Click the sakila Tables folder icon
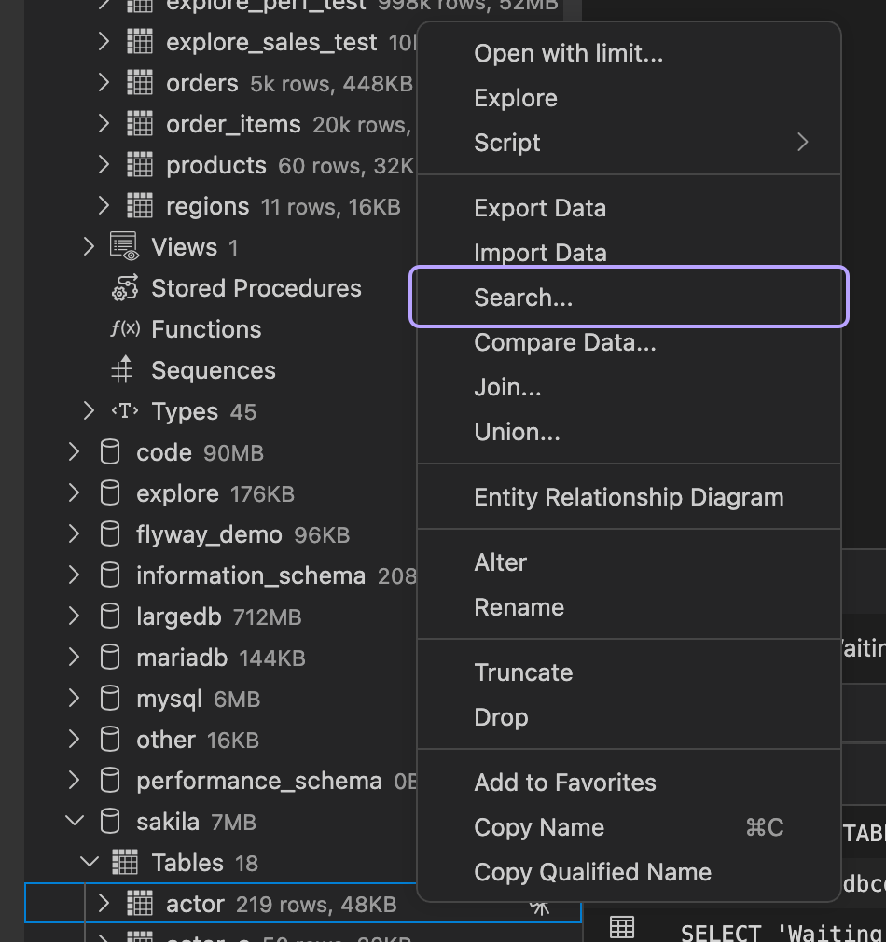 pyautogui.click(x=125, y=862)
